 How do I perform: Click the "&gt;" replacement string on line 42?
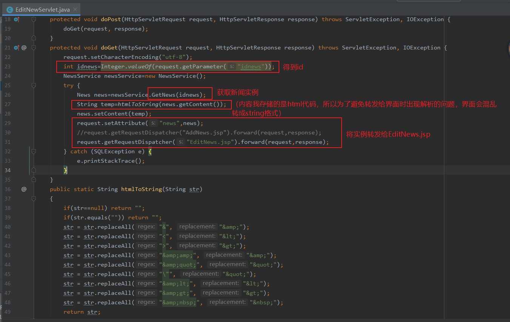[229, 246]
